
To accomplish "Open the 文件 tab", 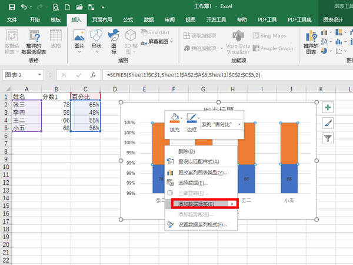I will point(12,20).
